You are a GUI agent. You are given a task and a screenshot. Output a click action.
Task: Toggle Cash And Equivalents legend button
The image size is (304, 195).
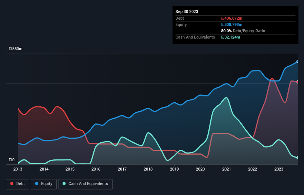pyautogui.click(x=85, y=184)
